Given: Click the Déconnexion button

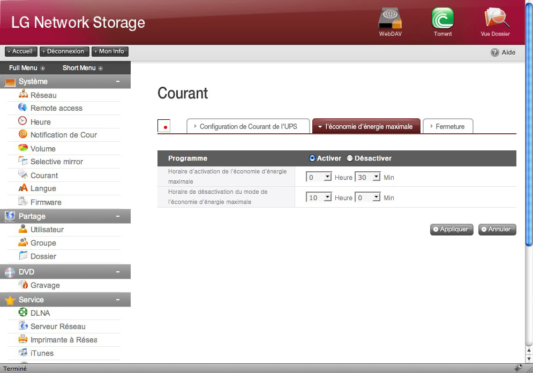Looking at the screenshot, I should (64, 51).
